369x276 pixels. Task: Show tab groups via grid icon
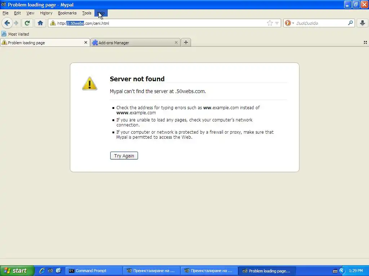(x=365, y=42)
